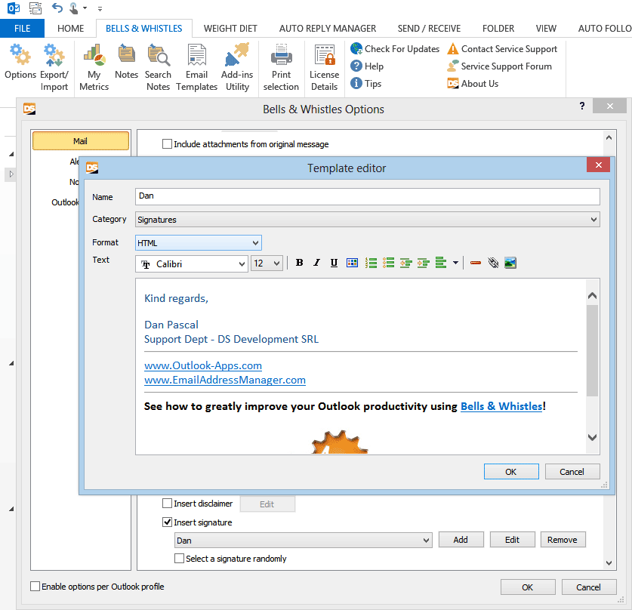Image resolution: width=632 pixels, height=610 pixels.
Task: Switch to the FOLDER tab
Action: (x=498, y=28)
